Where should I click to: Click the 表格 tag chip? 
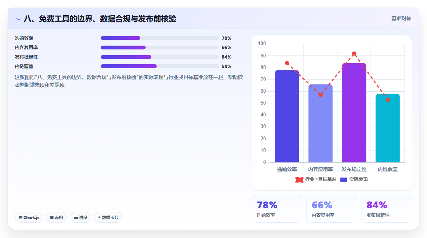[56, 217]
